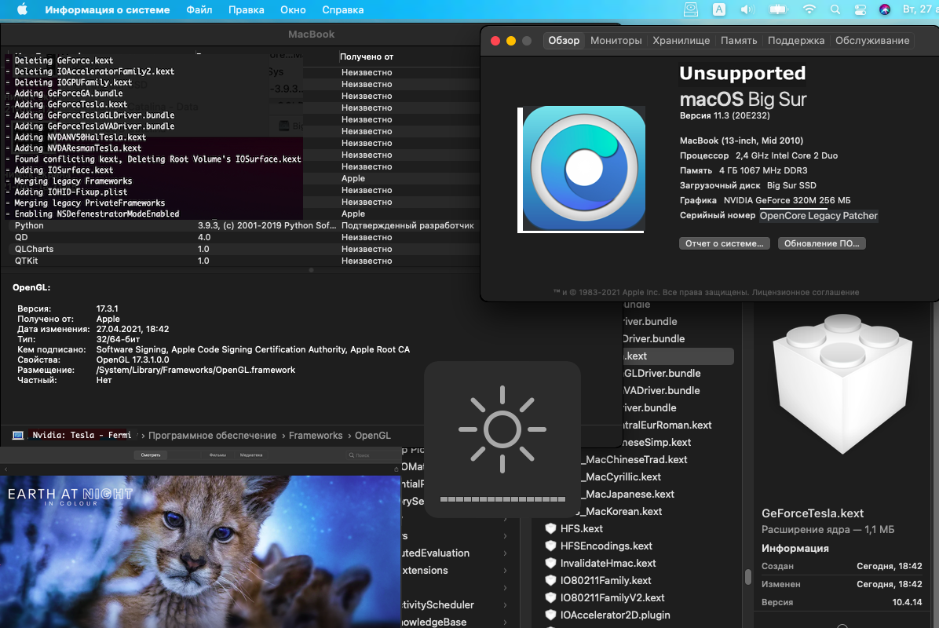
Task: Expand the utedEvaluation folder chevron in Finder
Action: (x=506, y=553)
